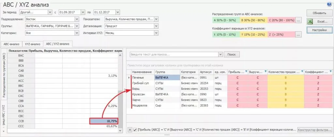Click the matrix scrollbar down arrow
Image resolution: width=334 pixels, height=137 pixels.
click(x=120, y=130)
